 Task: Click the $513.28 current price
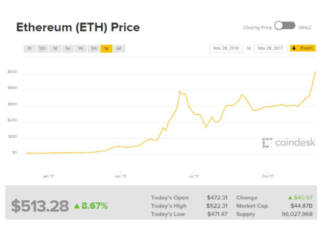[40, 206]
